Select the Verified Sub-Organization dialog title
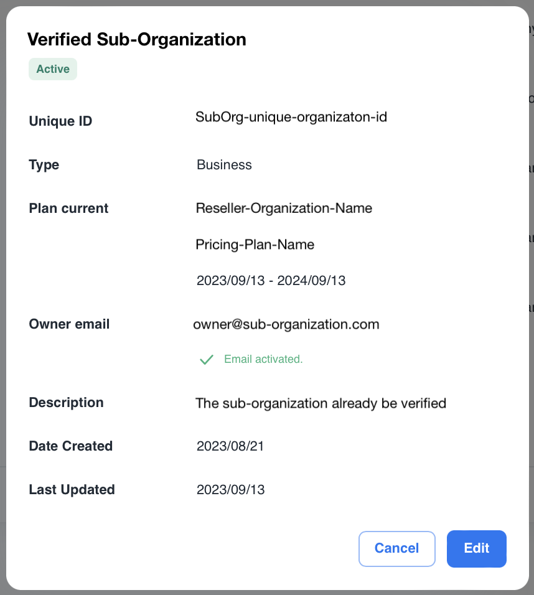This screenshot has height=595, width=534. click(137, 40)
